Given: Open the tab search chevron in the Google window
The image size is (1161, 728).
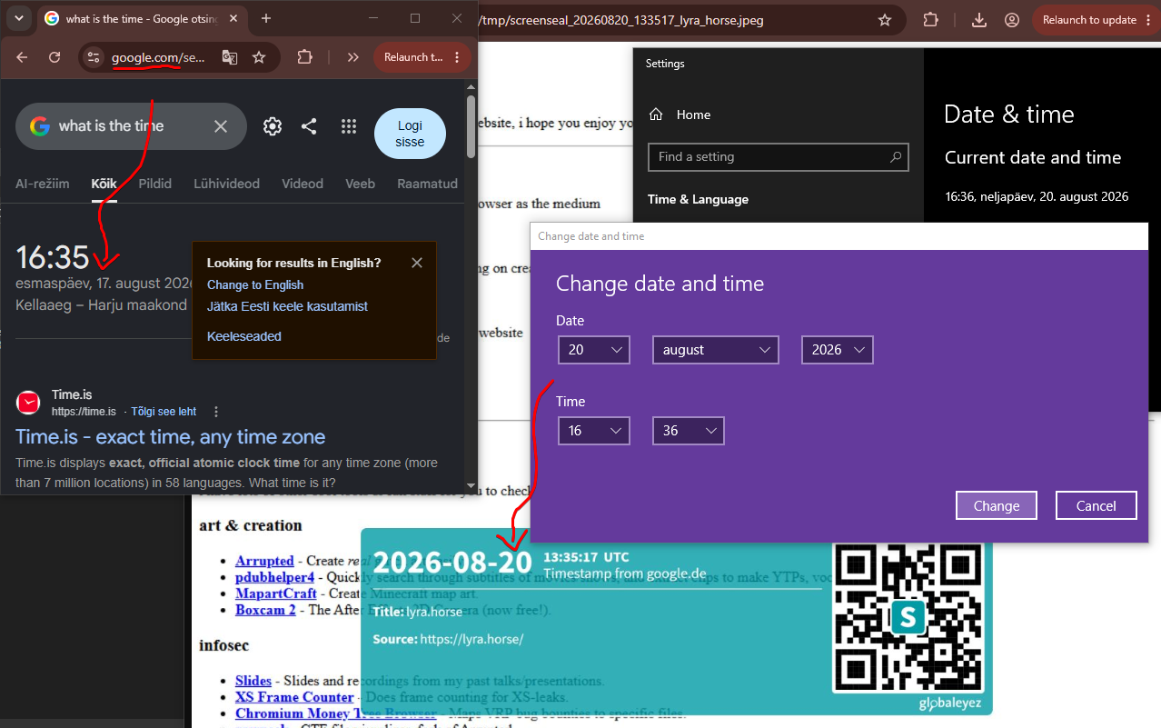Looking at the screenshot, I should tap(18, 18).
